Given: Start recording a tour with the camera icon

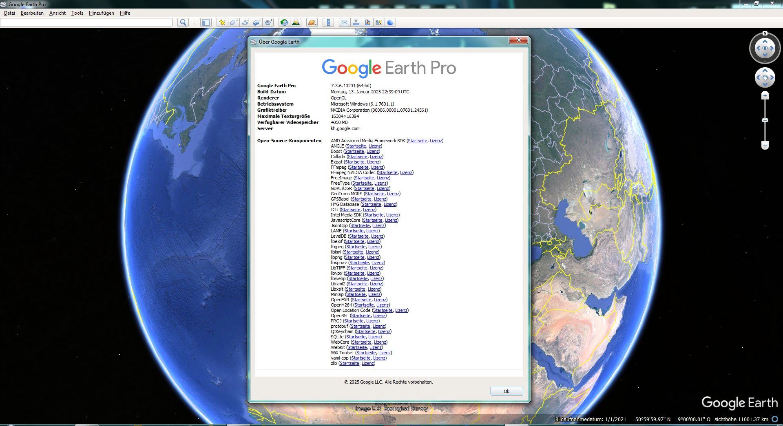Looking at the screenshot, I should point(268,22).
